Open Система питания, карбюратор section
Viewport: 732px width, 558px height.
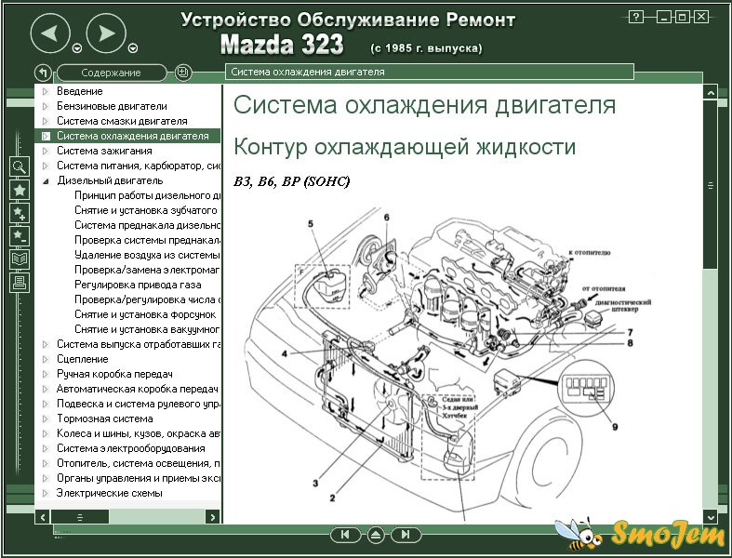[139, 166]
